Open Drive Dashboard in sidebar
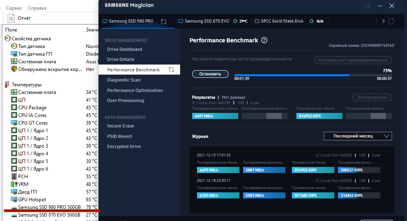The width and height of the screenshot is (407, 221). [124, 49]
